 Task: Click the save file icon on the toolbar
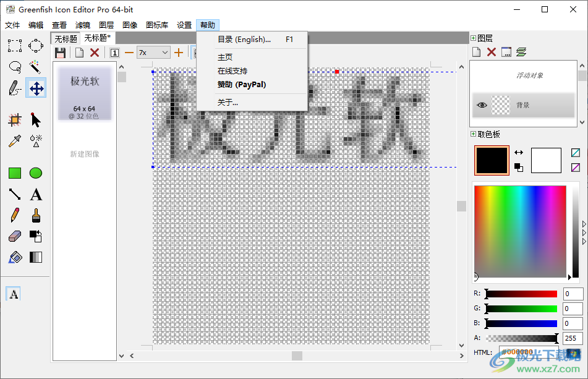[59, 52]
